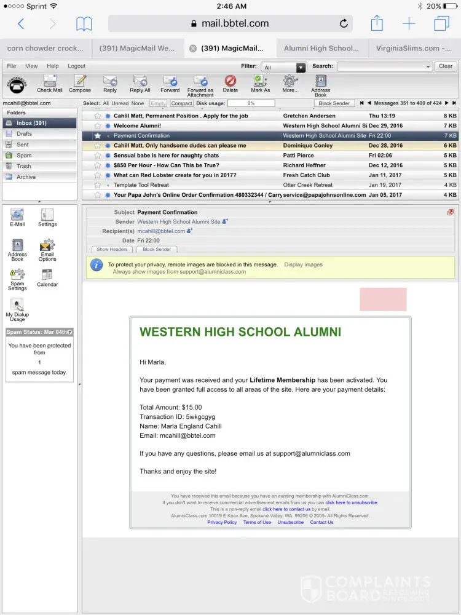Click the Compact button

coord(181,103)
